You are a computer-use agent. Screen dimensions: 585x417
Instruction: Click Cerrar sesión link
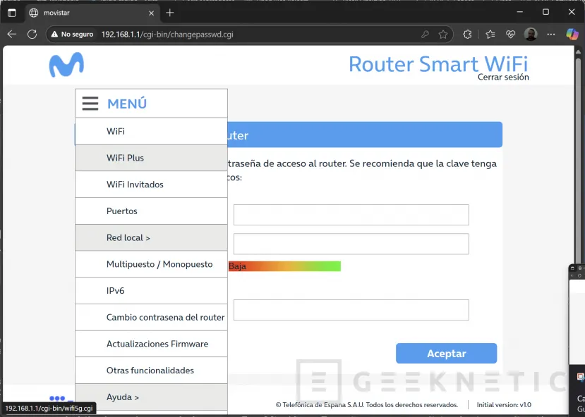pyautogui.click(x=503, y=77)
